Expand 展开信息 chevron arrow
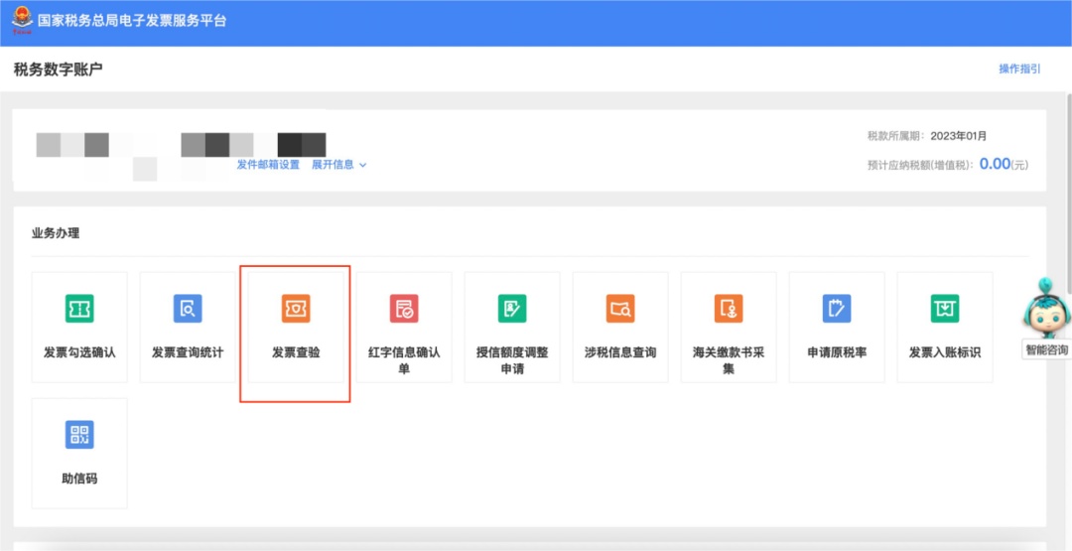Screen dimensions: 1072x551 pyautogui.click(x=363, y=165)
